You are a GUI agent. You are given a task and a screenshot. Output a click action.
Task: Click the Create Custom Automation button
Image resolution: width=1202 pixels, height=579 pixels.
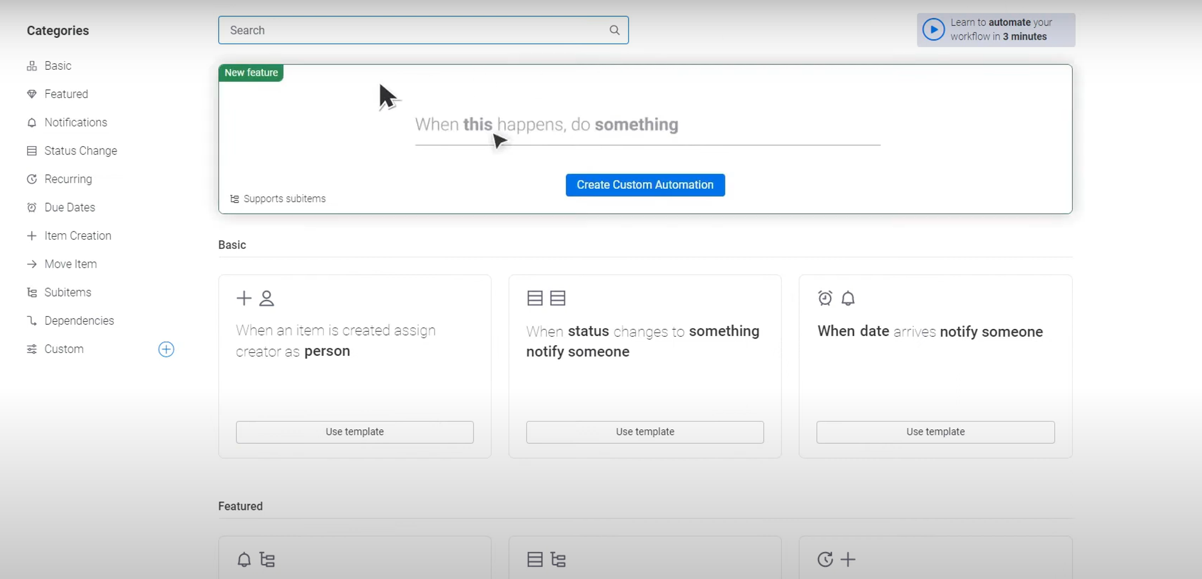[645, 185]
